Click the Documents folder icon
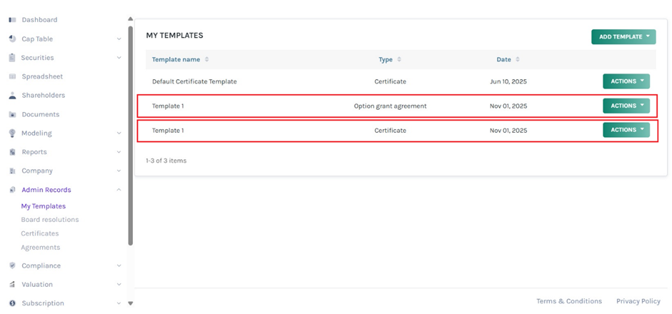 coord(12,114)
